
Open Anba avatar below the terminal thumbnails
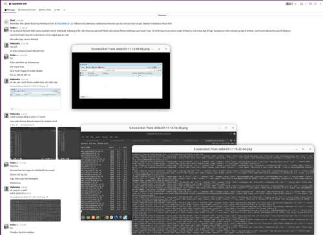pos(6,165)
